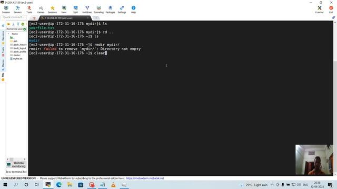Open the Macros vertical sidebar tab
The width and height of the screenshot is (337, 189).
click(3, 65)
